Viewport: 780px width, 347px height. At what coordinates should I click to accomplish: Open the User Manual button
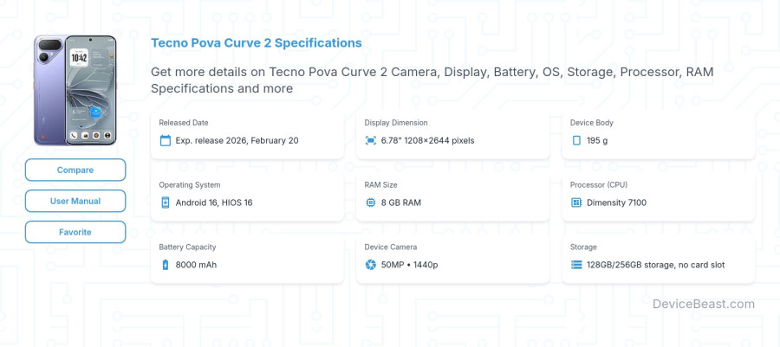(x=75, y=201)
